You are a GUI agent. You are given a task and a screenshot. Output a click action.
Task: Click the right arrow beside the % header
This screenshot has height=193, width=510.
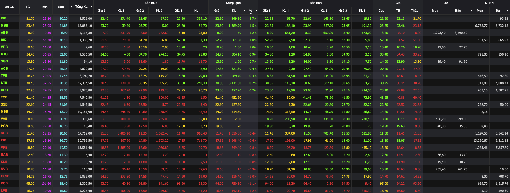[256, 11]
